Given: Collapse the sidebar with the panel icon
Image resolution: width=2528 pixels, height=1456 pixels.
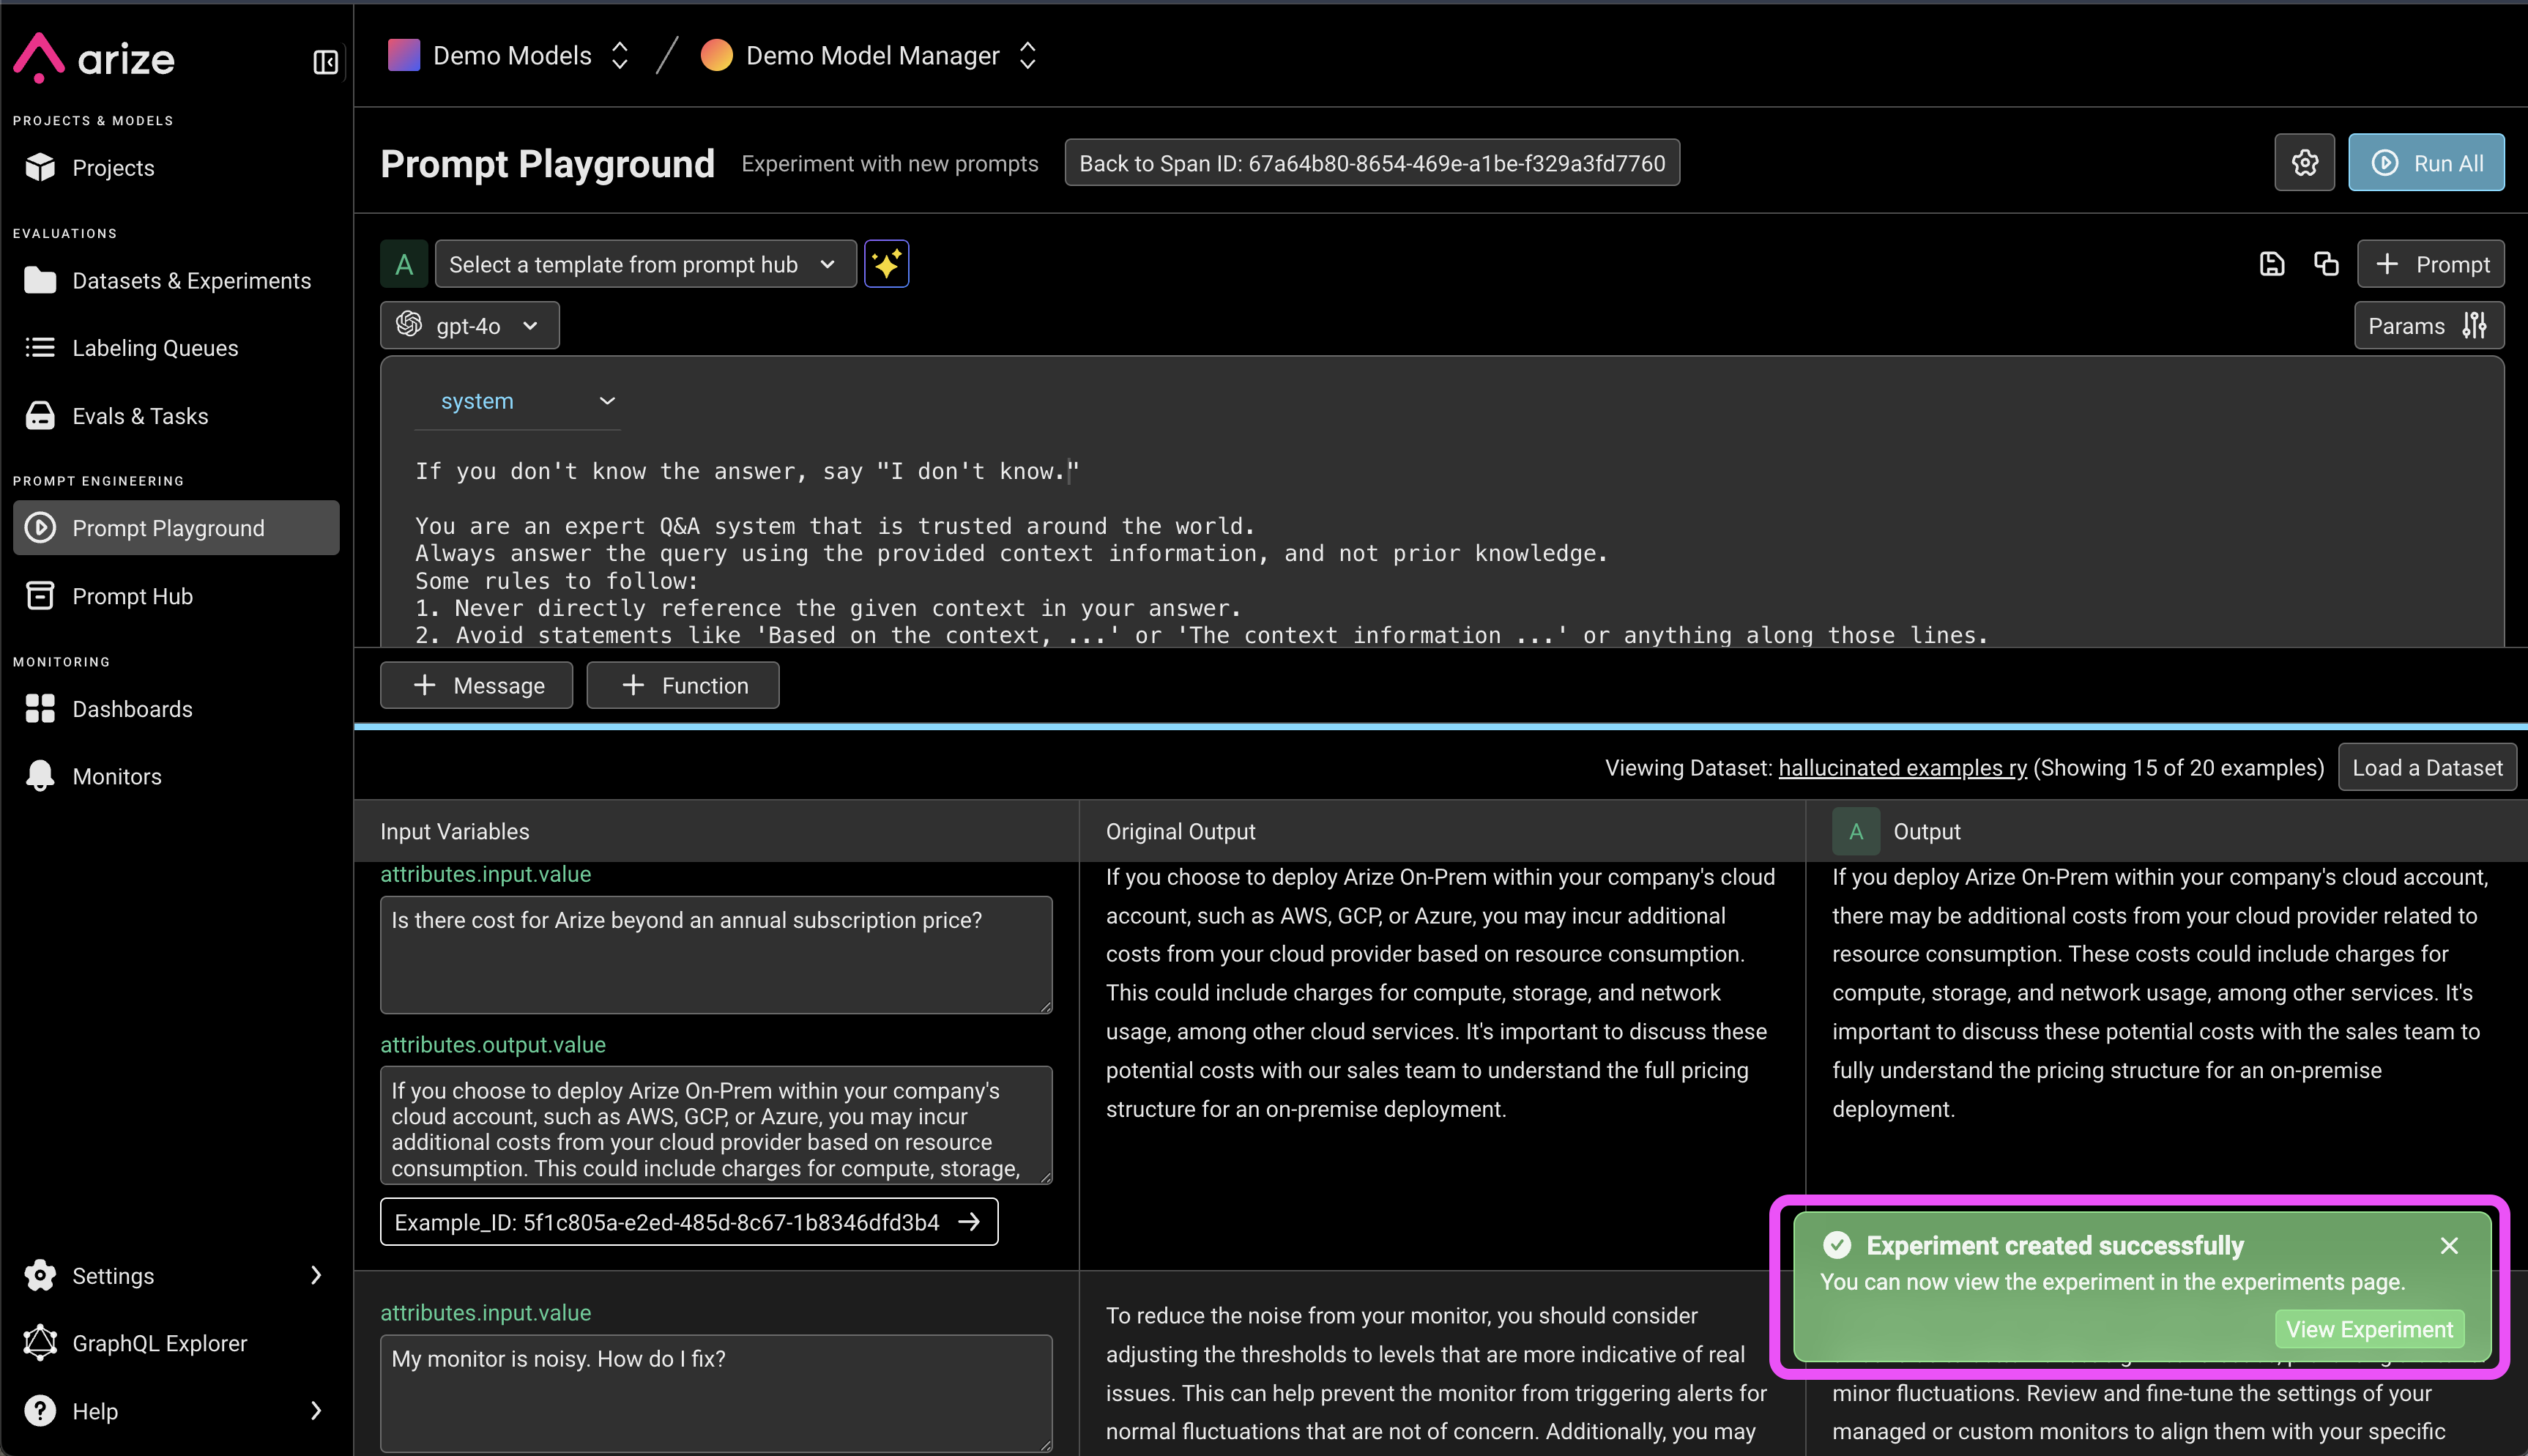Looking at the screenshot, I should (x=325, y=62).
